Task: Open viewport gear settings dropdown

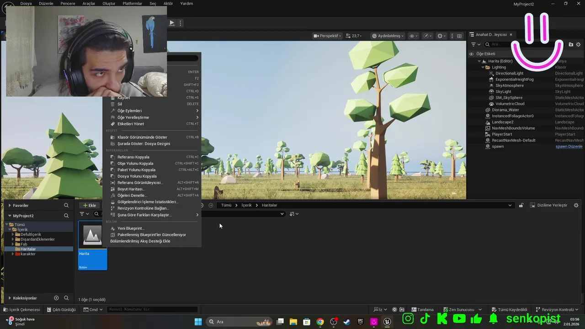Action: [x=441, y=36]
